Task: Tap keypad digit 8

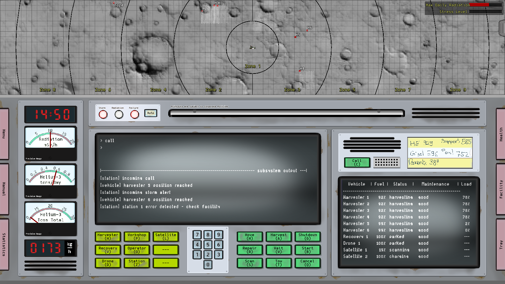Action: [208, 235]
